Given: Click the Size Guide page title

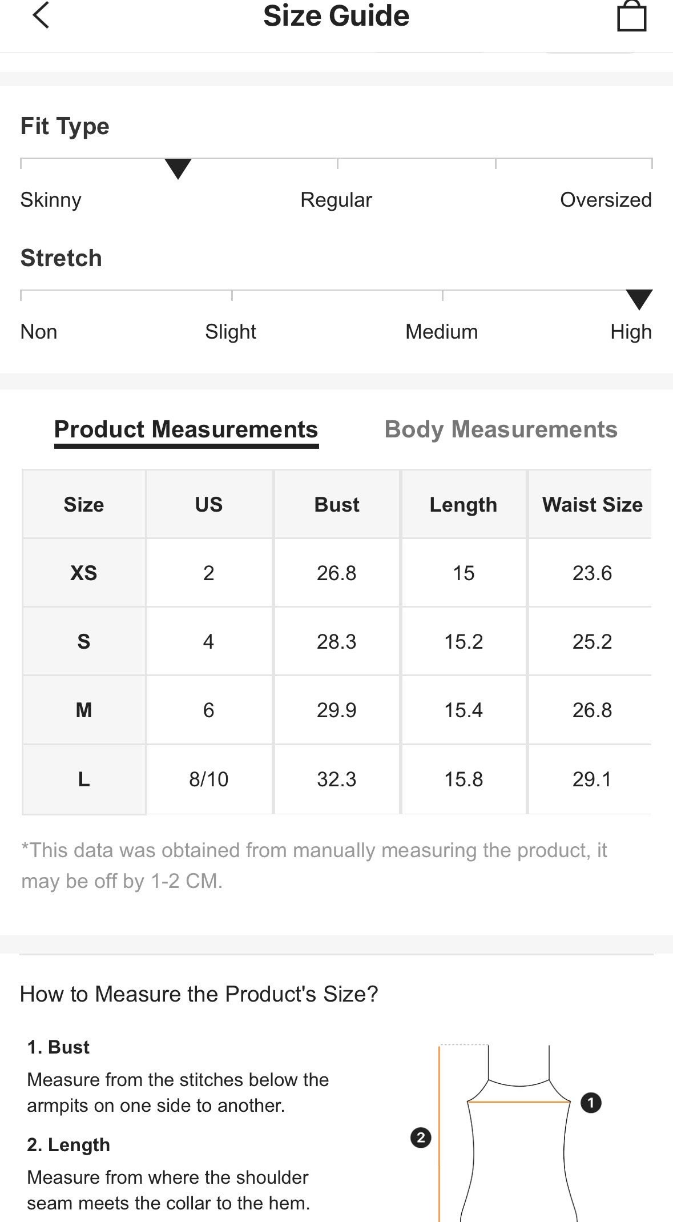Looking at the screenshot, I should [336, 16].
